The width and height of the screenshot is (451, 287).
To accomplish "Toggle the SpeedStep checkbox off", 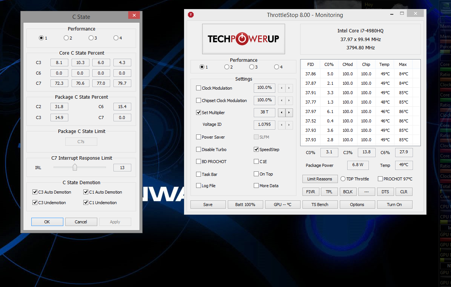I will pyautogui.click(x=256, y=150).
